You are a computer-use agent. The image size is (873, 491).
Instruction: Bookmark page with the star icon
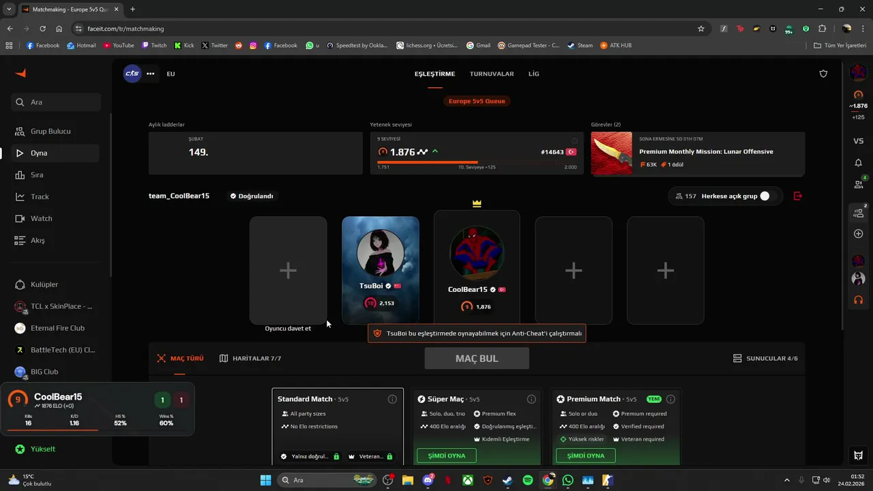click(700, 29)
